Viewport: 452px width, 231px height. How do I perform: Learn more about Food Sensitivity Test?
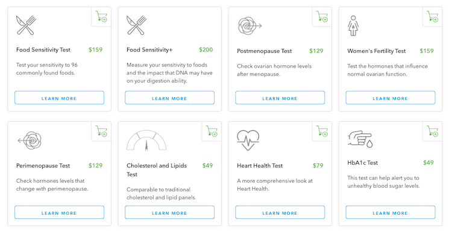pos(59,98)
